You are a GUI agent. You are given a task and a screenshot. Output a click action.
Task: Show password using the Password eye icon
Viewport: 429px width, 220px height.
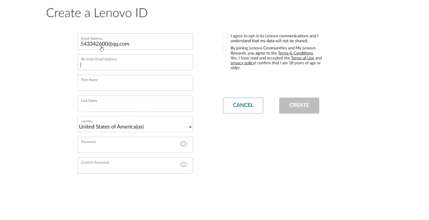183,144
